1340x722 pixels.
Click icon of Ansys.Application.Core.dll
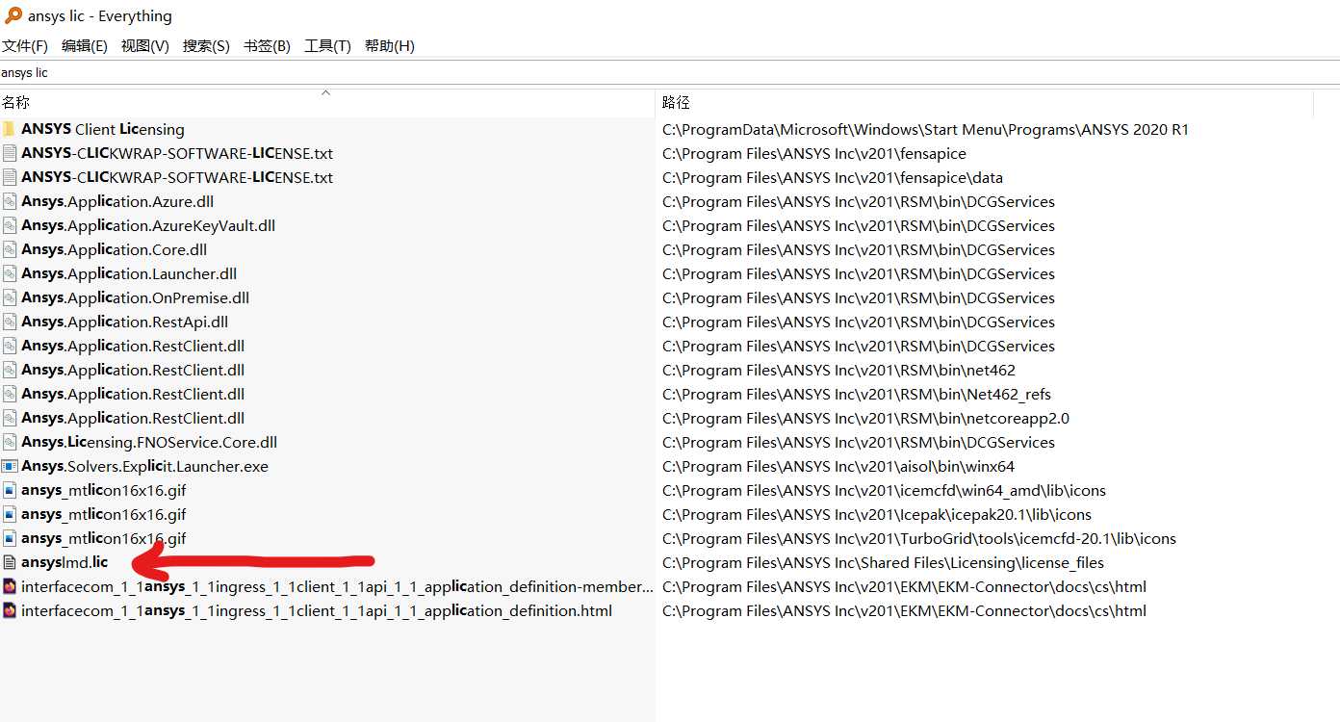10,249
